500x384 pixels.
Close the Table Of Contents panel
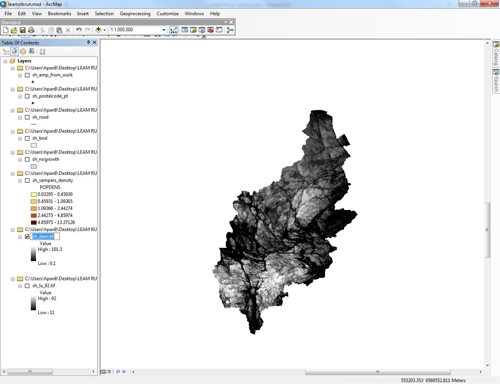point(94,42)
